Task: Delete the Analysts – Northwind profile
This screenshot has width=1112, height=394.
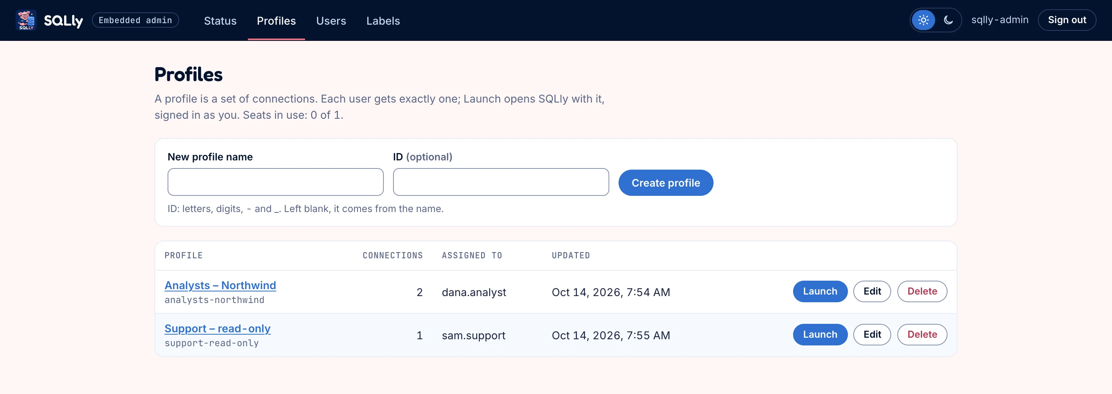Action: (x=922, y=291)
